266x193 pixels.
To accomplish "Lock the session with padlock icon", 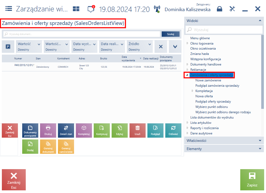I will (x=219, y=9).
